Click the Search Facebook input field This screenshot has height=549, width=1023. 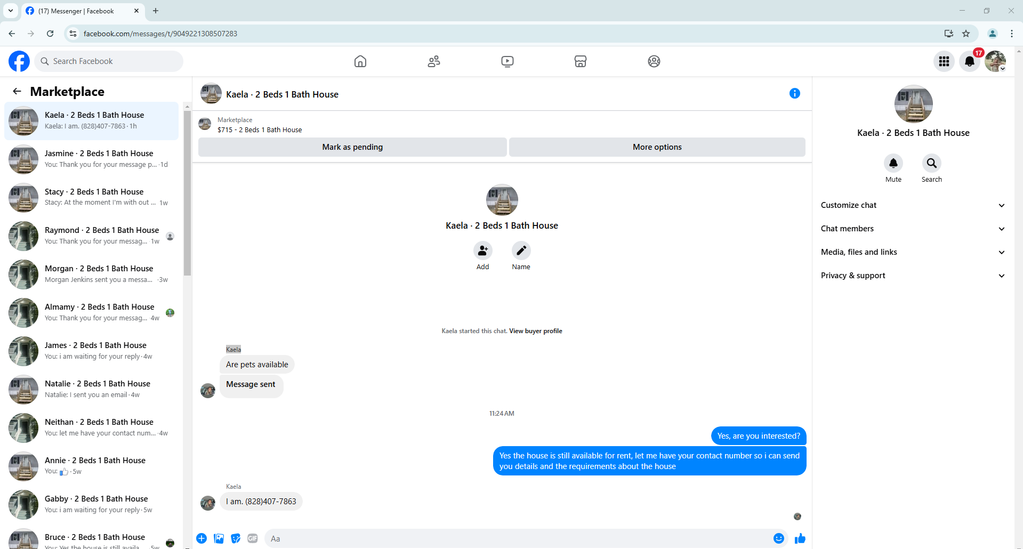coord(109,61)
